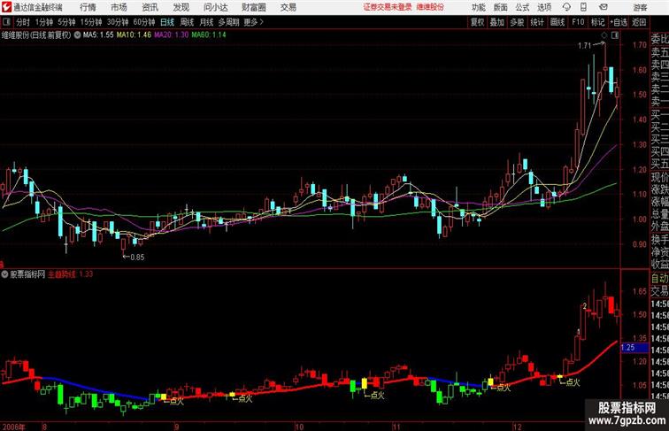The height and width of the screenshot is (431, 669).
Task: Click the 维维股份 stock name link
Action: point(430,7)
